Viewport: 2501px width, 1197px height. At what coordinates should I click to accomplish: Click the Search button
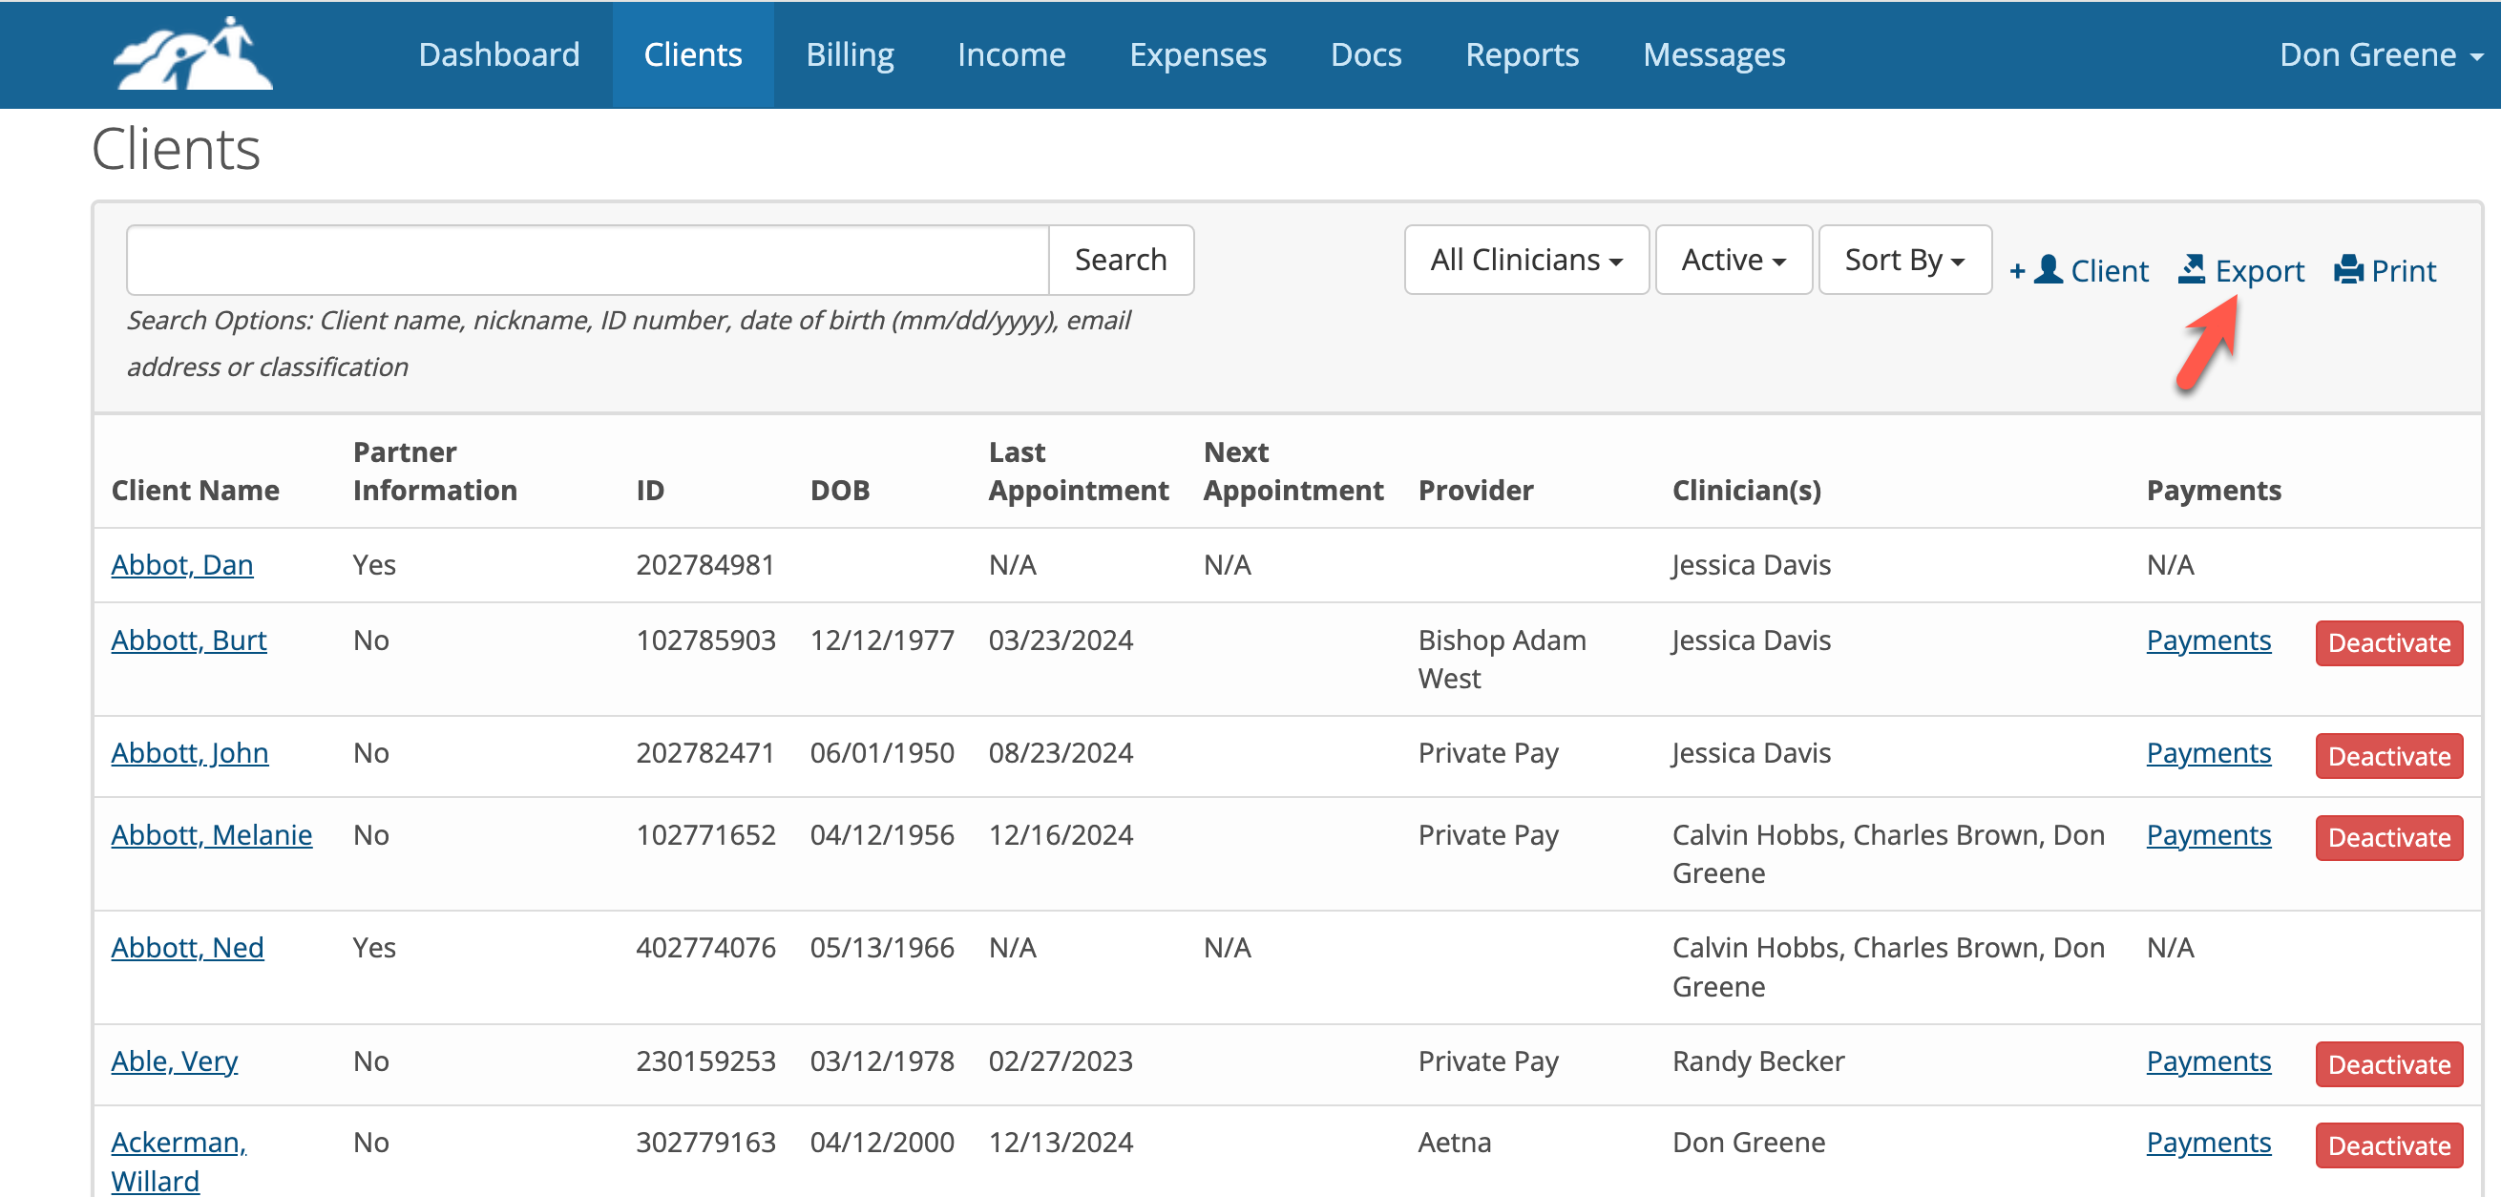(1121, 261)
